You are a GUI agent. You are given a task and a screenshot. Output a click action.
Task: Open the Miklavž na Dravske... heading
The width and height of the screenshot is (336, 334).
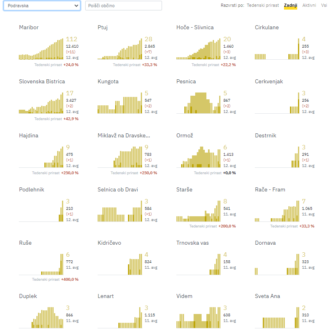coord(124,136)
